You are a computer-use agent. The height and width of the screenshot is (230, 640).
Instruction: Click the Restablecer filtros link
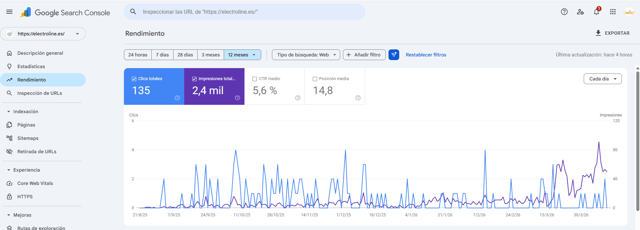click(x=426, y=55)
